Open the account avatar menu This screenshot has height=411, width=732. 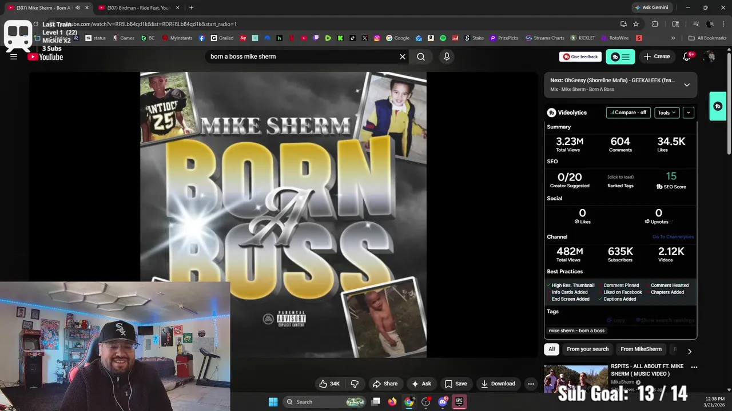click(710, 57)
